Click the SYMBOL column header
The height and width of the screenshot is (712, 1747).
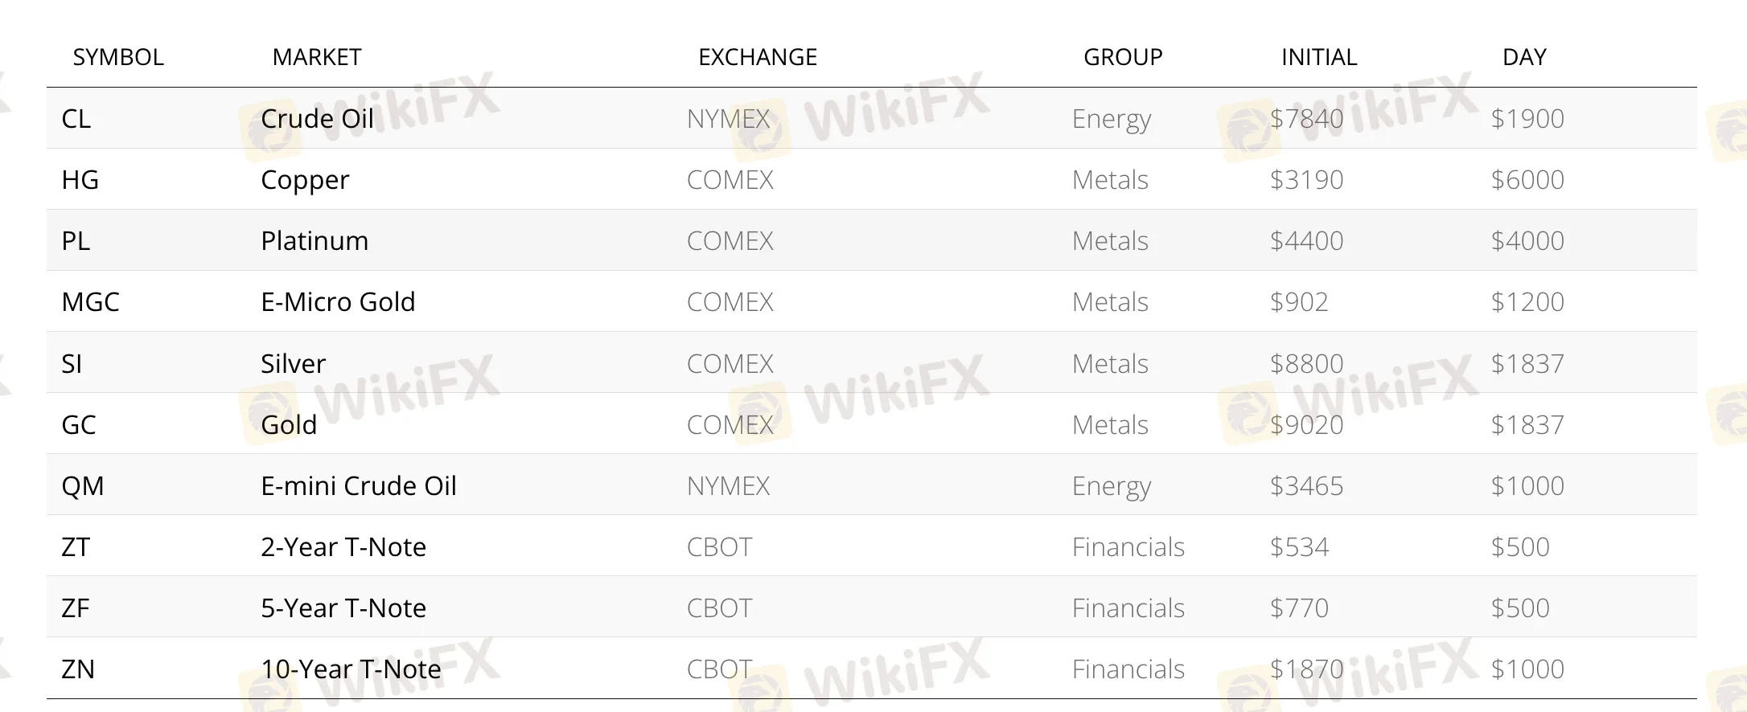118,57
